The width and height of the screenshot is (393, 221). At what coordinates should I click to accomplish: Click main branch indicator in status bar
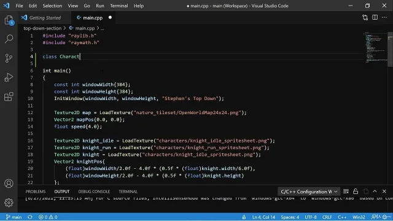(14, 217)
